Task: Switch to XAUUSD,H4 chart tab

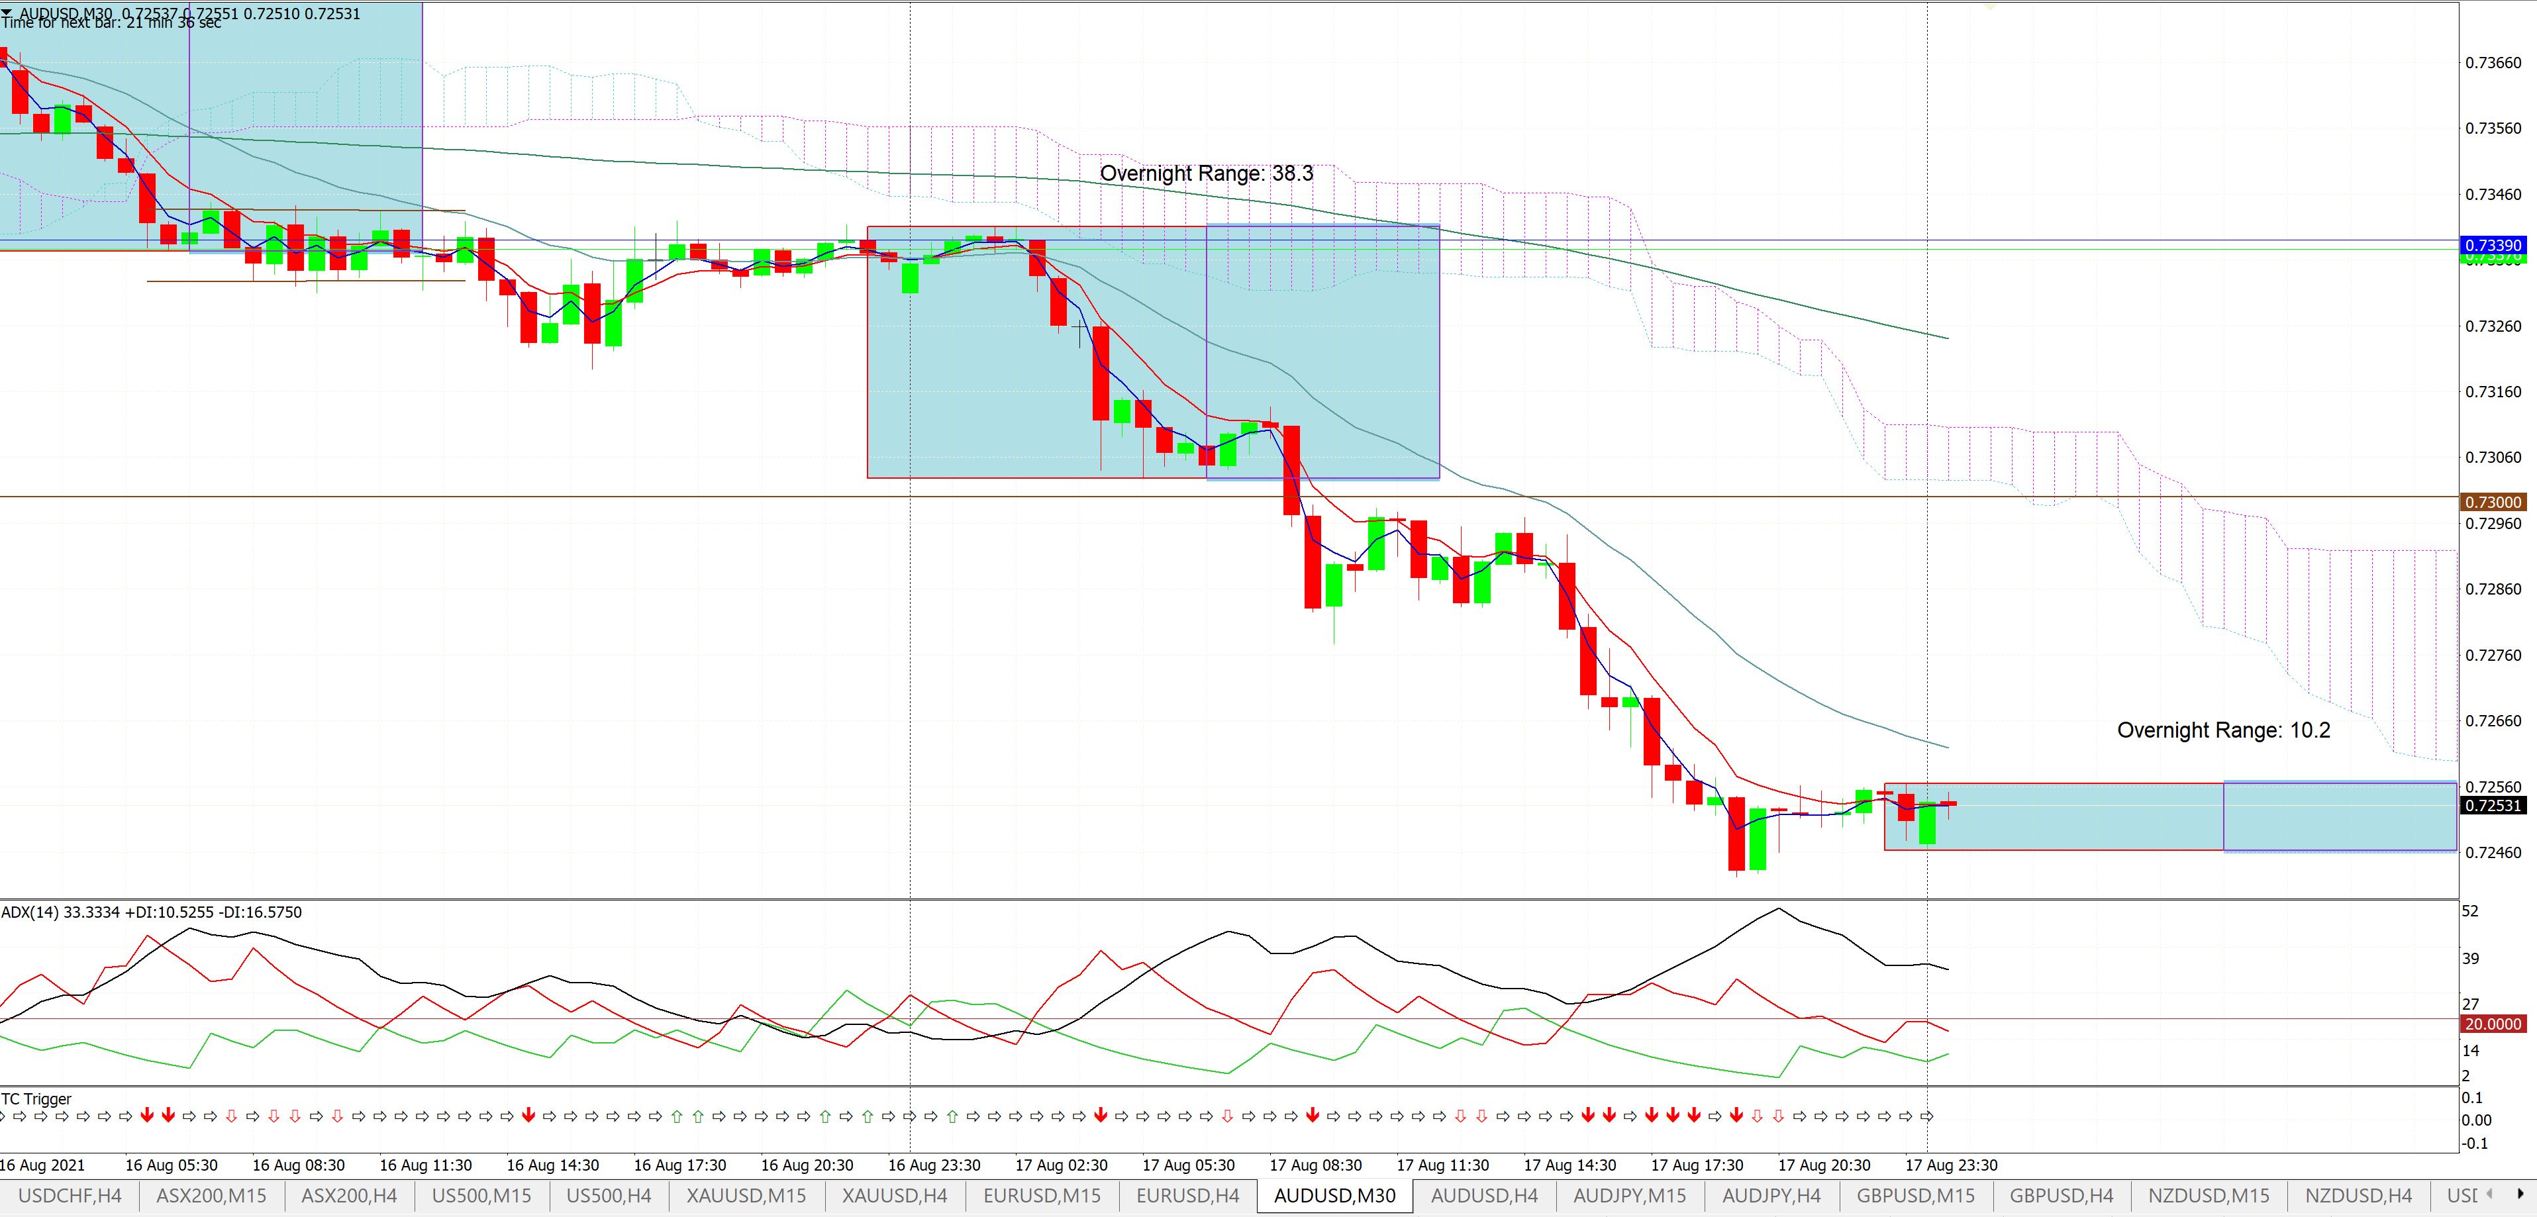Action: tap(894, 1195)
